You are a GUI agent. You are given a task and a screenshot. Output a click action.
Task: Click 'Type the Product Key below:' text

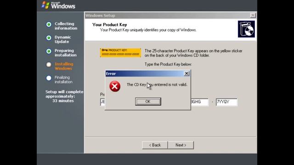point(168,64)
